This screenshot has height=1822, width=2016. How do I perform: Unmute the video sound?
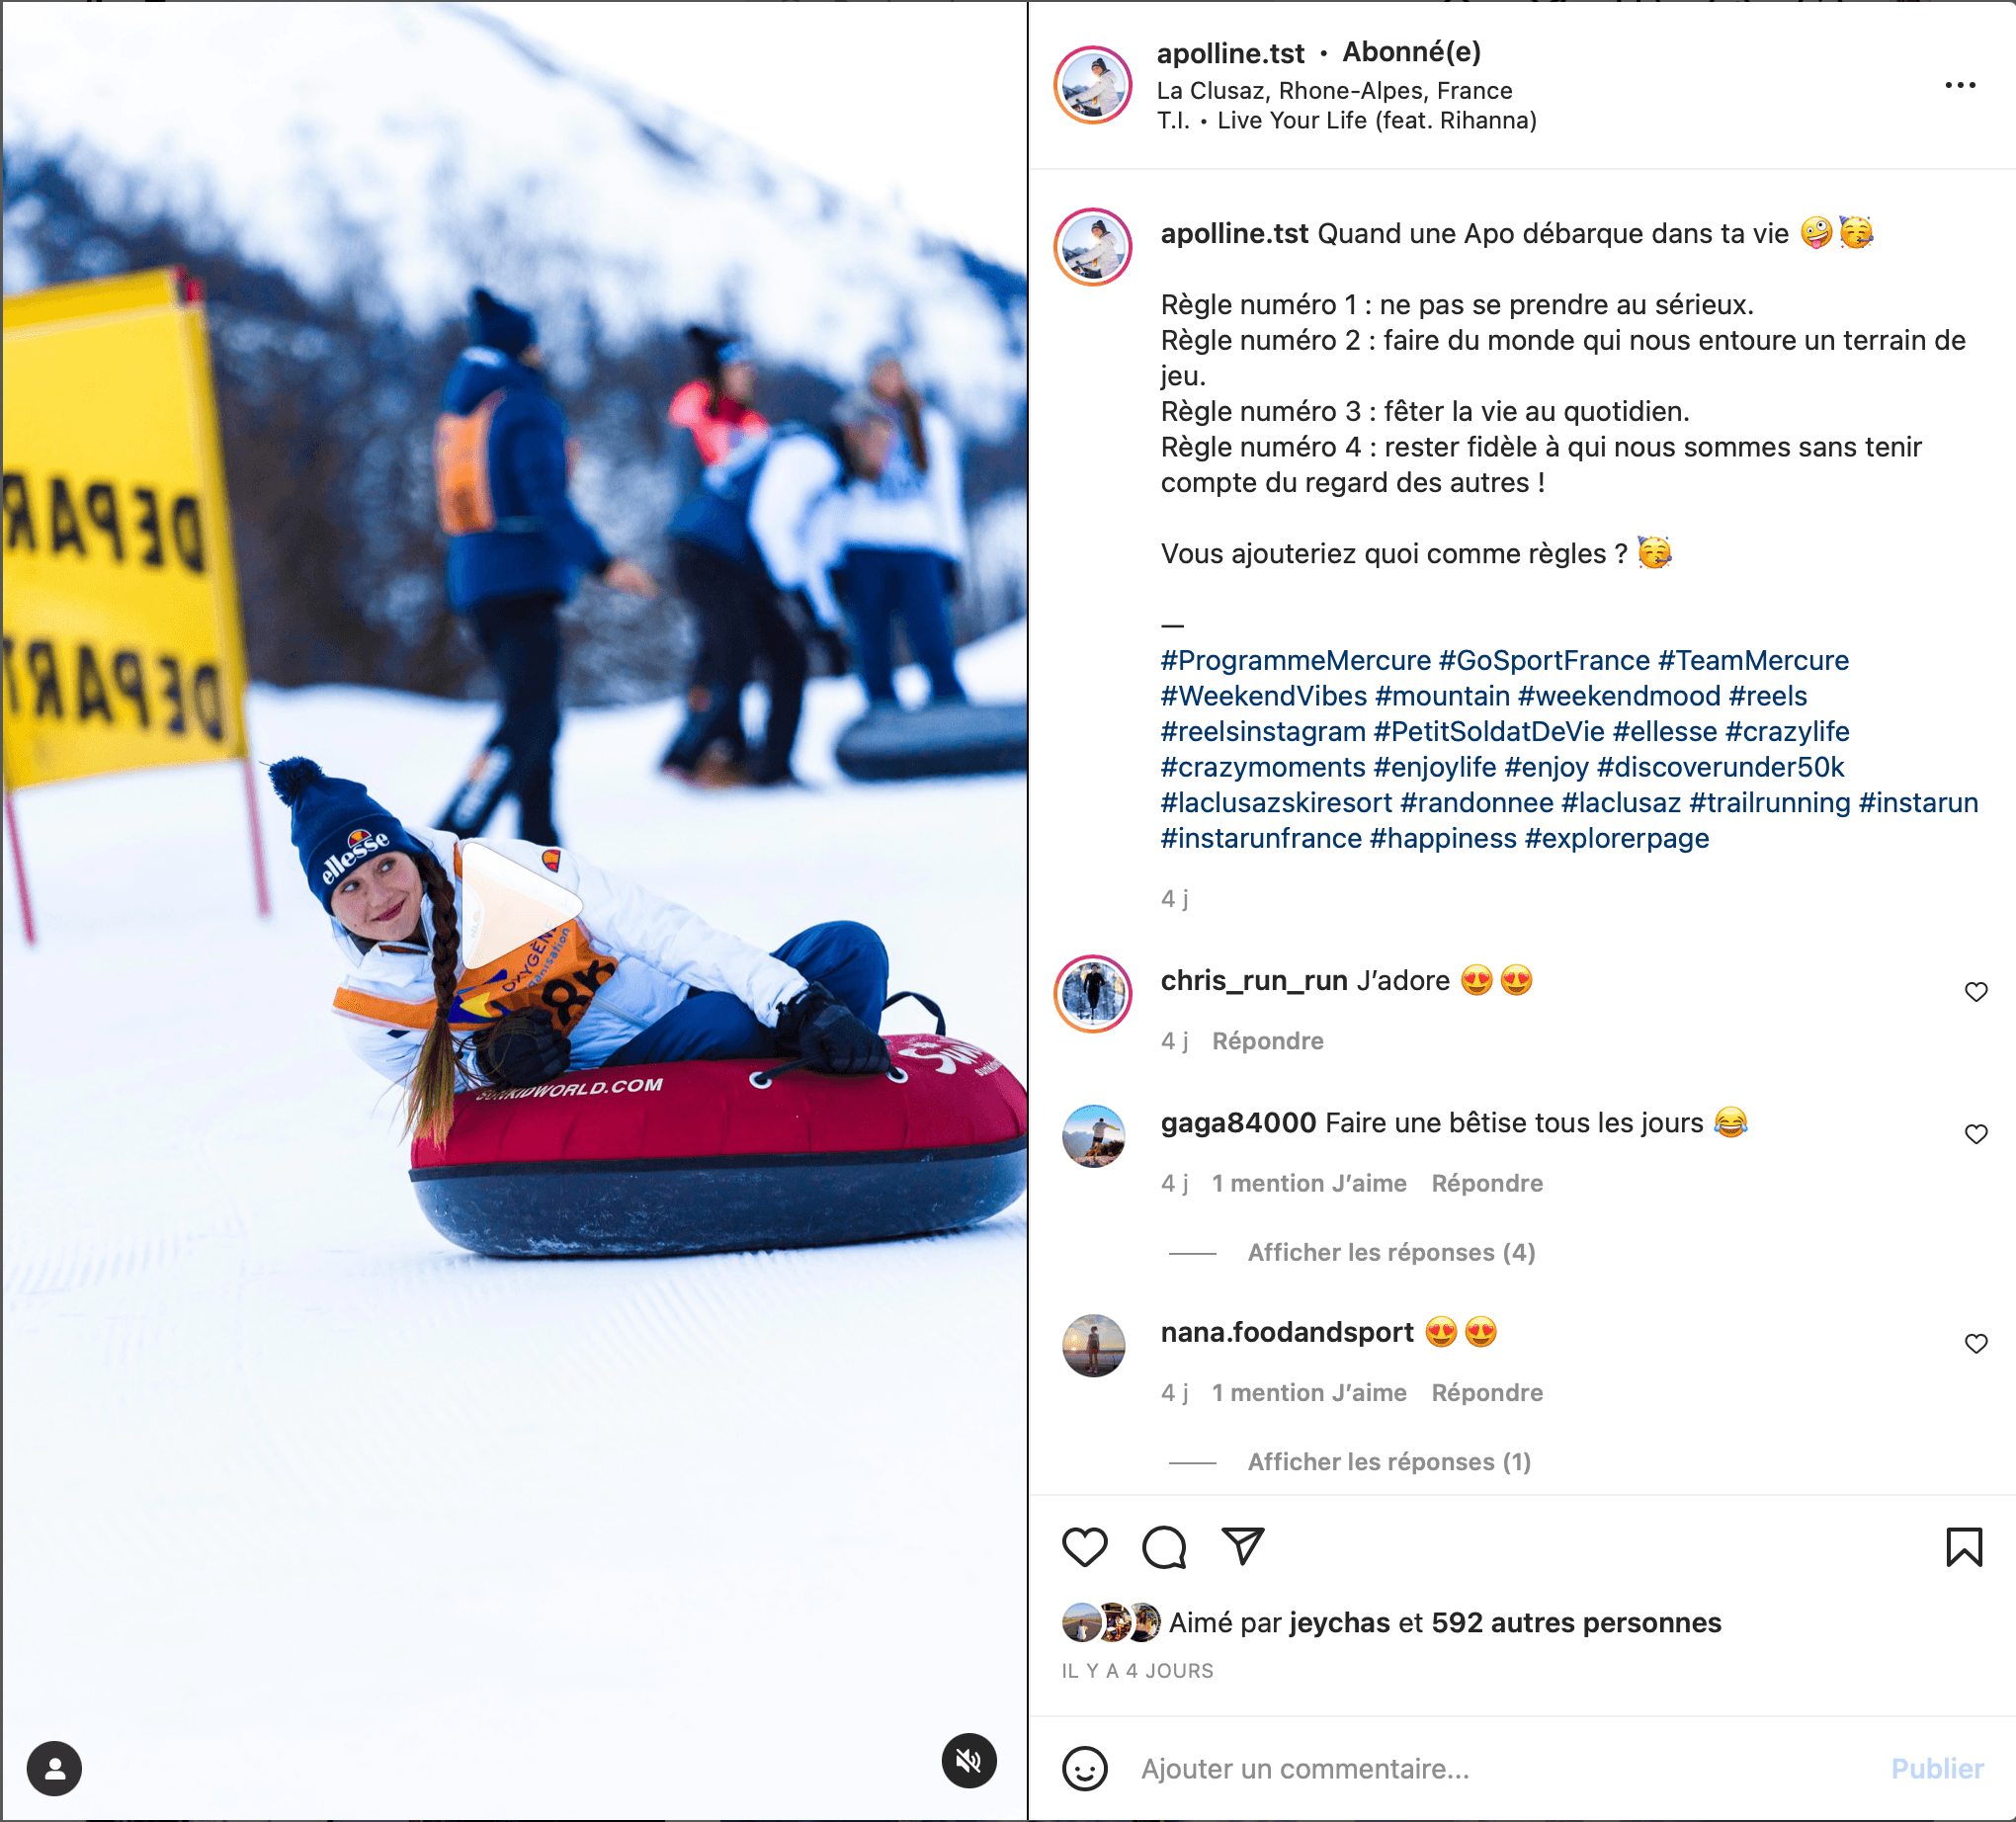pyautogui.click(x=968, y=1760)
